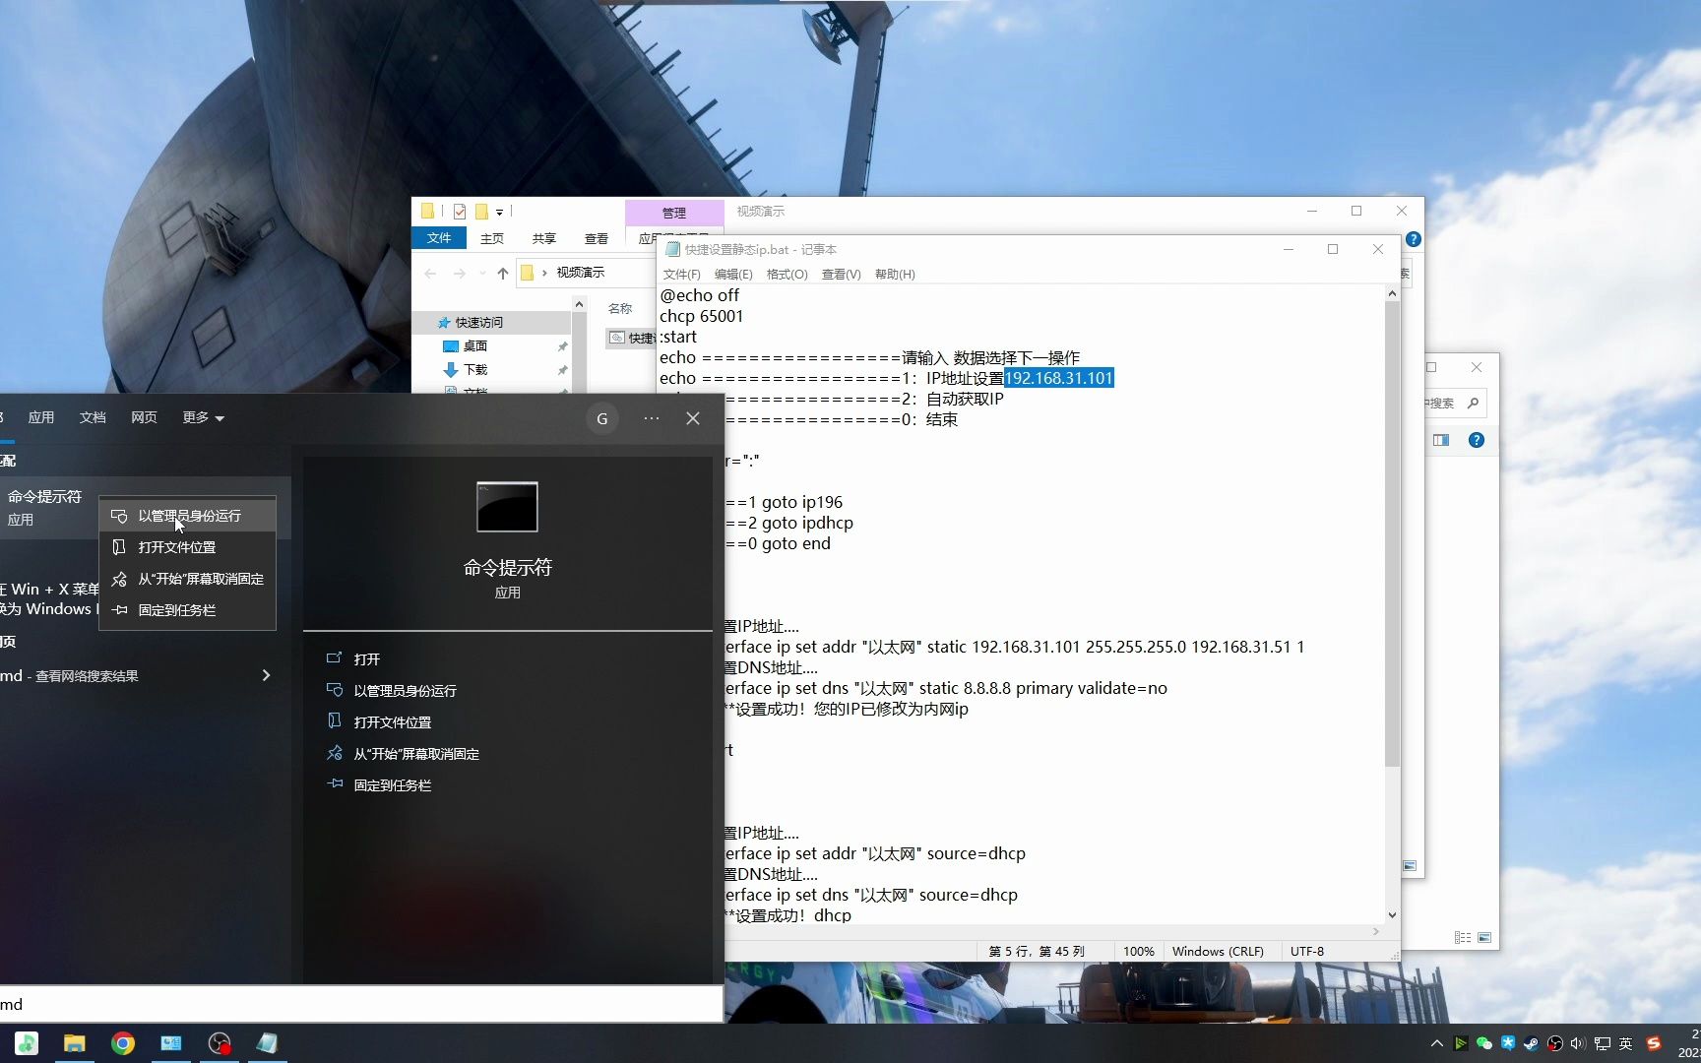Click 固定到任务栏 in the right details pane

click(392, 784)
